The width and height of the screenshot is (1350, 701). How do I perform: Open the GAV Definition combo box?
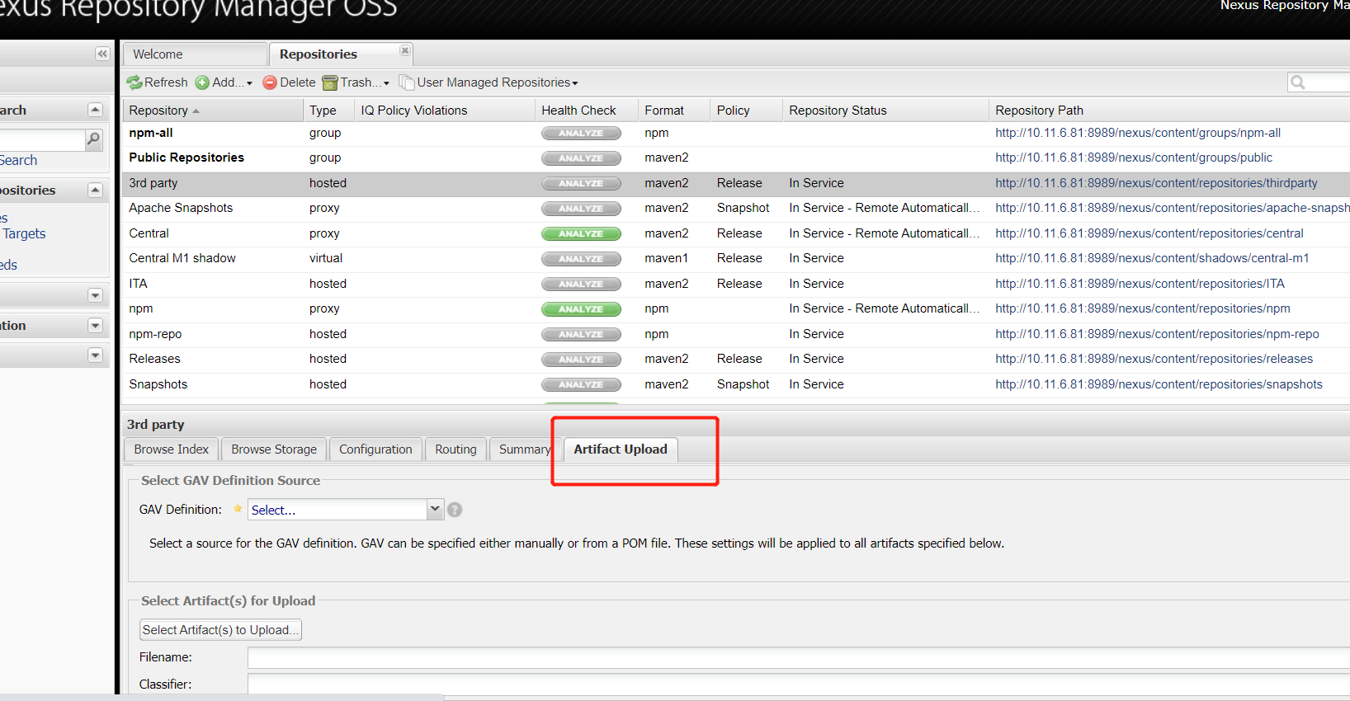(x=346, y=510)
